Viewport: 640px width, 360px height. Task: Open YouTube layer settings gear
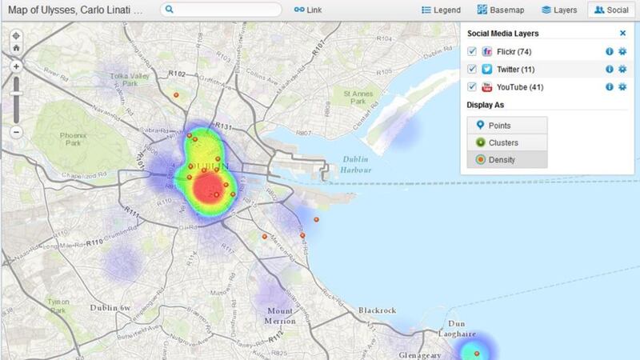[622, 87]
